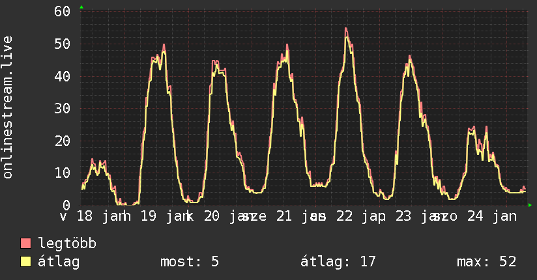
Task: Click the '23 jan' date label
Action: tap(420, 216)
